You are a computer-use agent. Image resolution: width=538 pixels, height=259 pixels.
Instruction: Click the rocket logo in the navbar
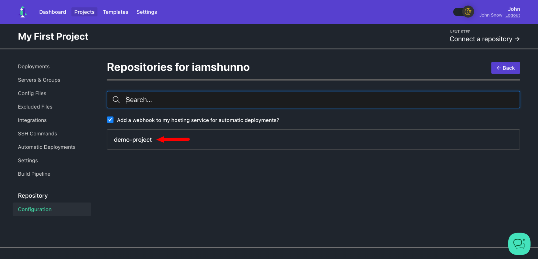[23, 12]
